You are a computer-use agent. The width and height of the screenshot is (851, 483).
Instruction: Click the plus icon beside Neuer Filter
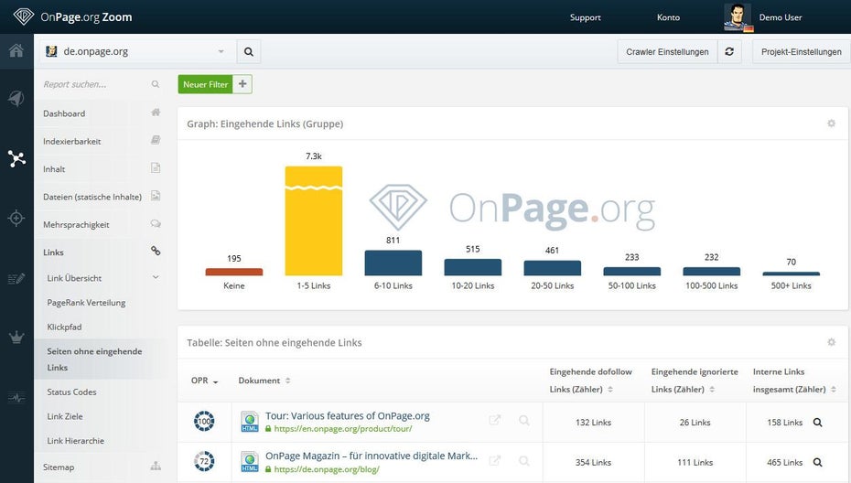pos(242,84)
